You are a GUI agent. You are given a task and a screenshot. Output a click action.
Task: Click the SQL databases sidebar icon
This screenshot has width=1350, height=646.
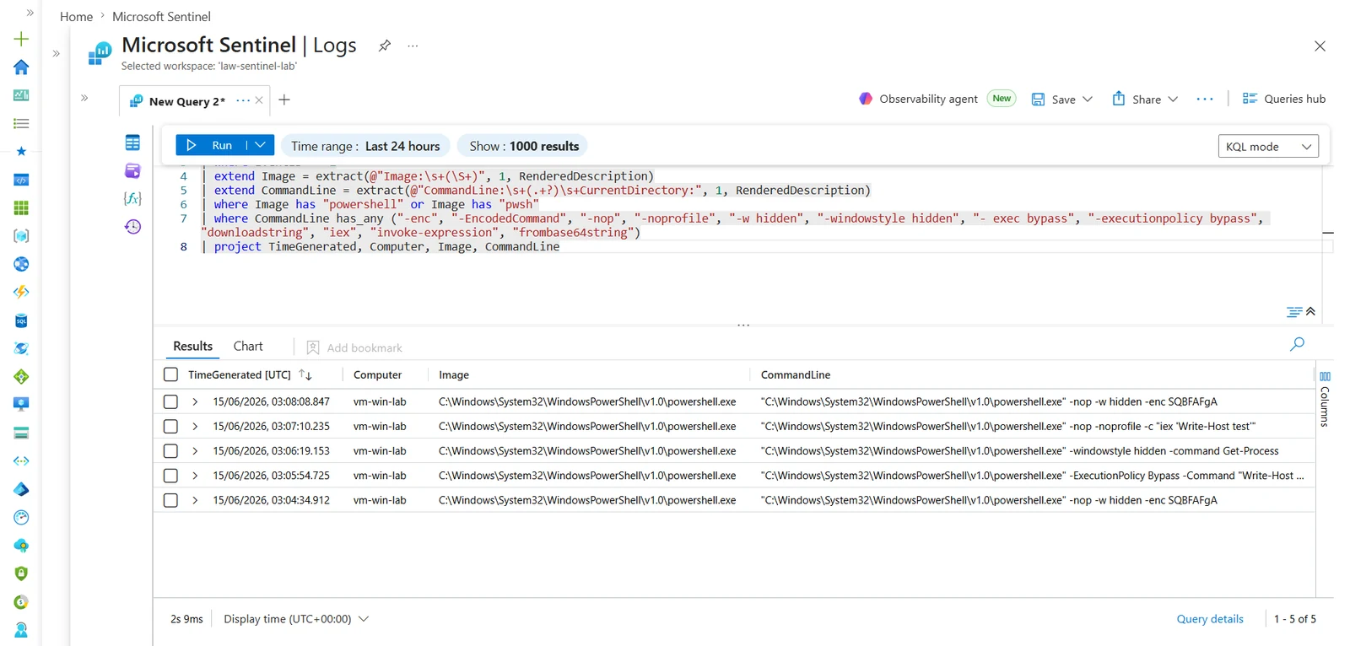coord(21,320)
